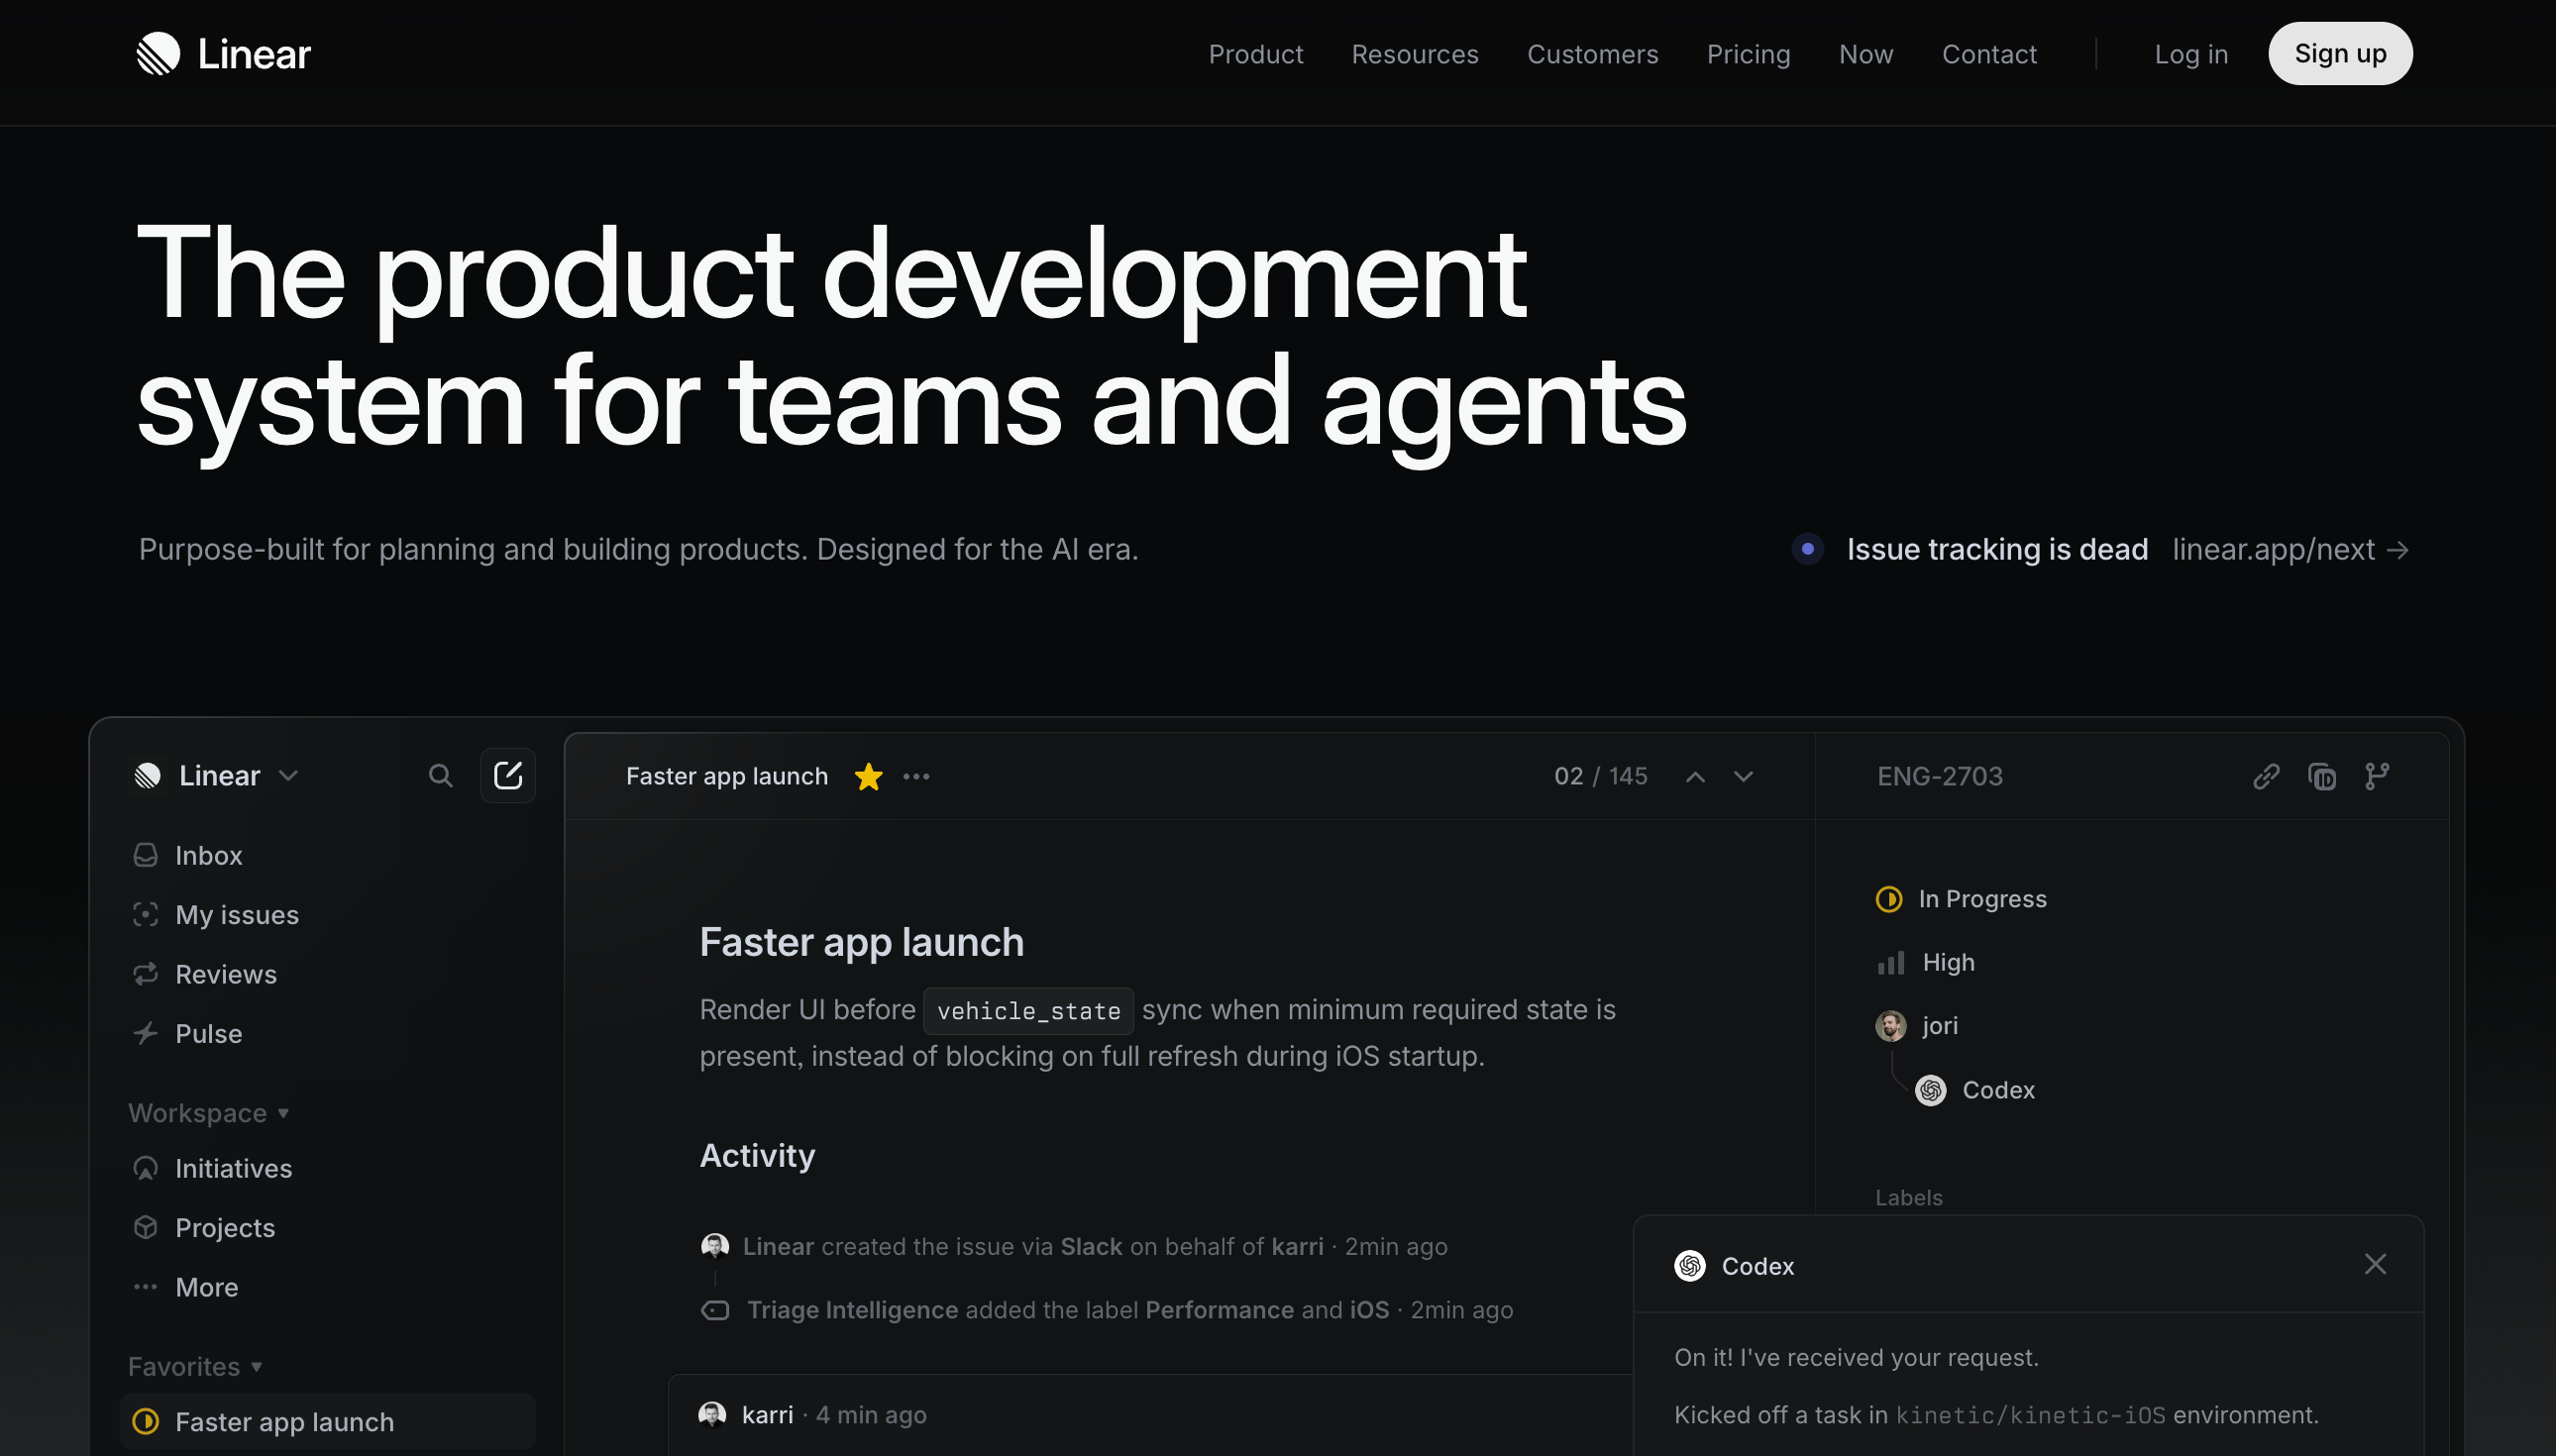This screenshot has height=1456, width=2556.
Task: Go to the Pricing page
Action: [x=1748, y=54]
